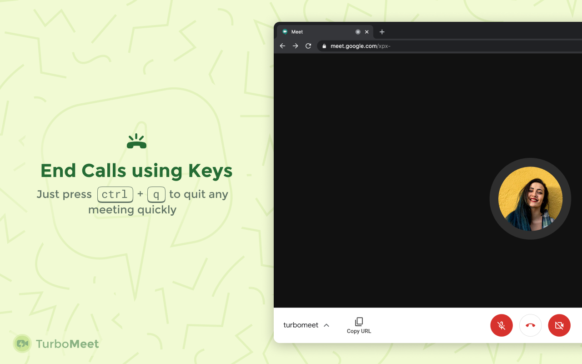
Task: Go back in the browser
Action: pyautogui.click(x=282, y=46)
